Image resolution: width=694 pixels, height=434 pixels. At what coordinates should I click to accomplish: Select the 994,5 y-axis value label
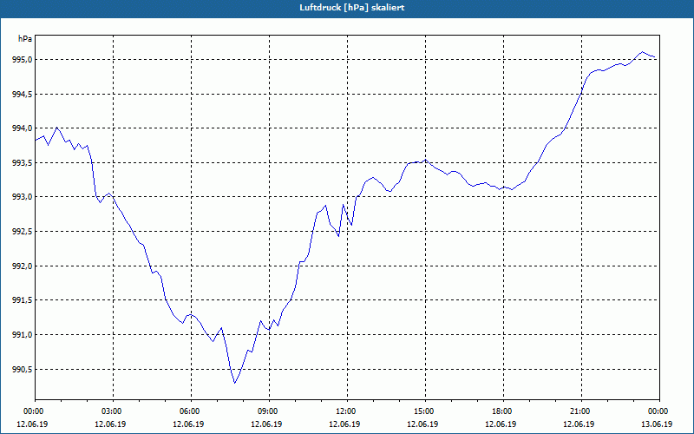coord(23,94)
